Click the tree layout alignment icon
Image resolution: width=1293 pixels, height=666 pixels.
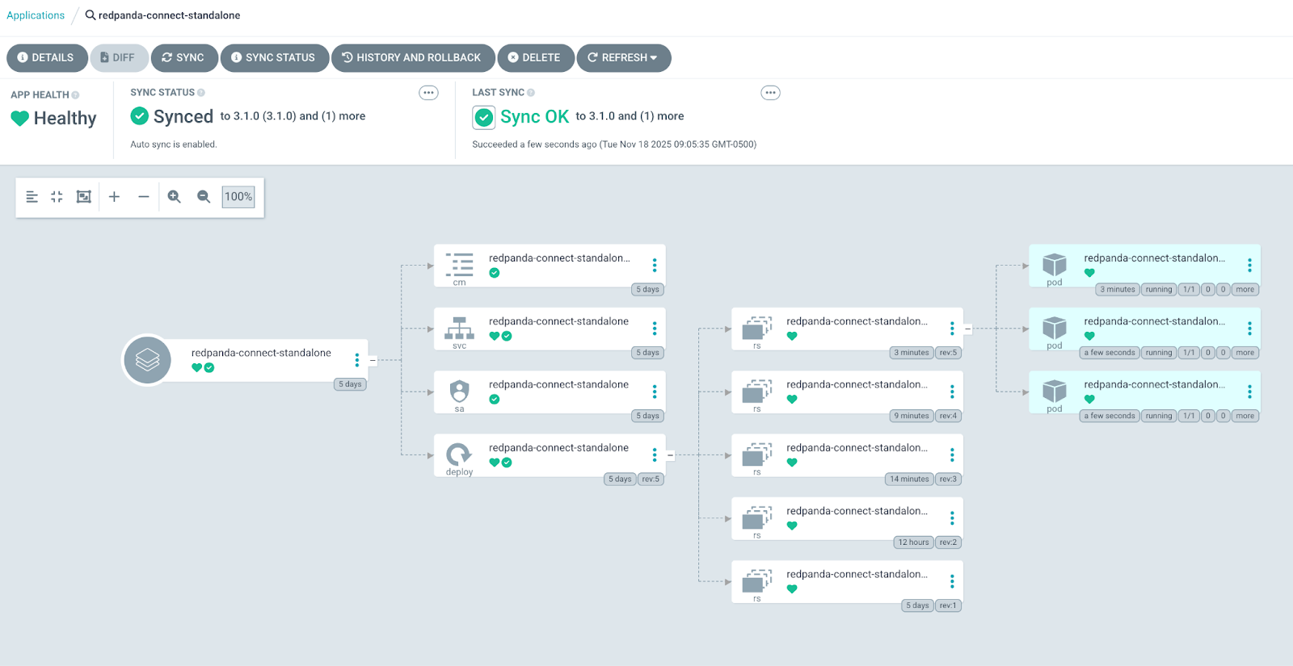pyautogui.click(x=32, y=197)
